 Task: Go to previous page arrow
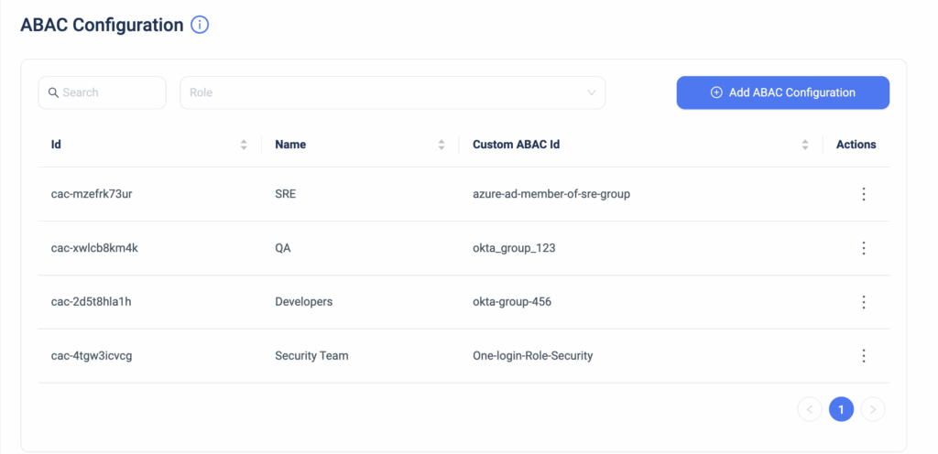[810, 409]
